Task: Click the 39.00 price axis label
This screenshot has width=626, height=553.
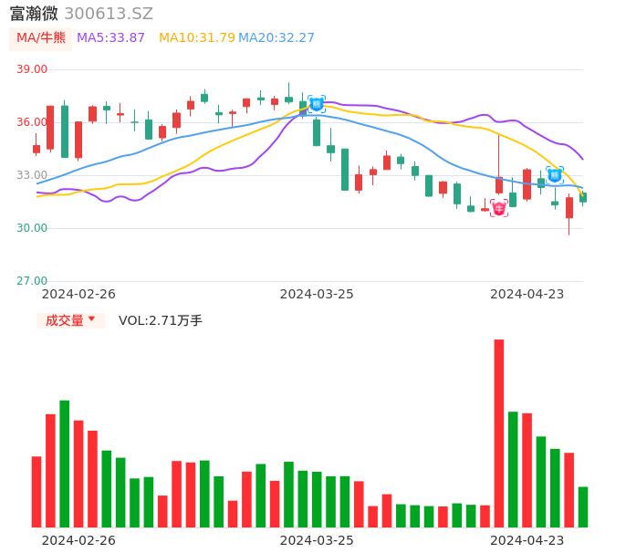Action: 32,69
